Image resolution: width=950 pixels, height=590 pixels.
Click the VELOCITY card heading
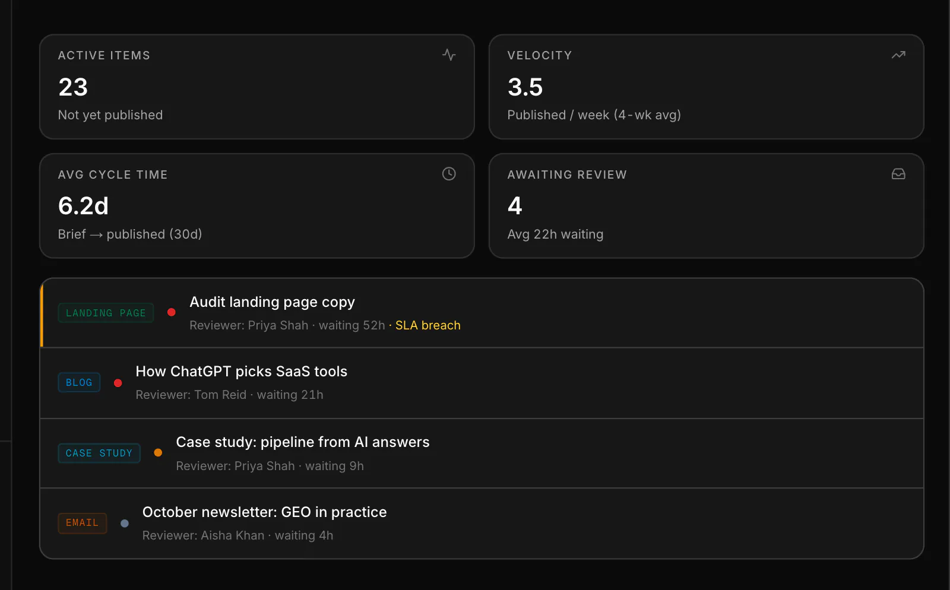coord(540,55)
